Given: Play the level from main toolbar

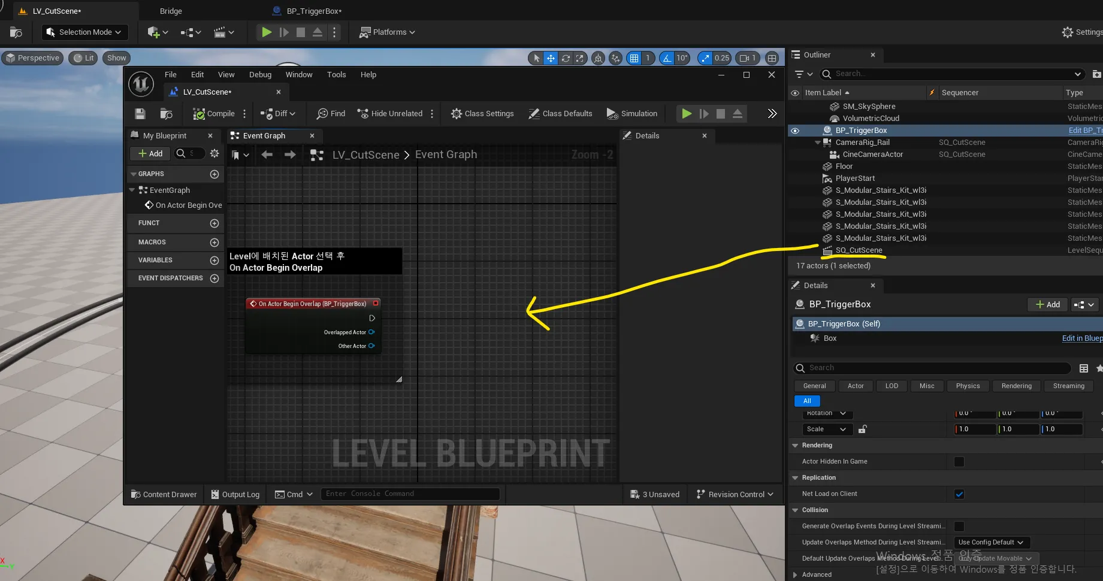Looking at the screenshot, I should (267, 32).
